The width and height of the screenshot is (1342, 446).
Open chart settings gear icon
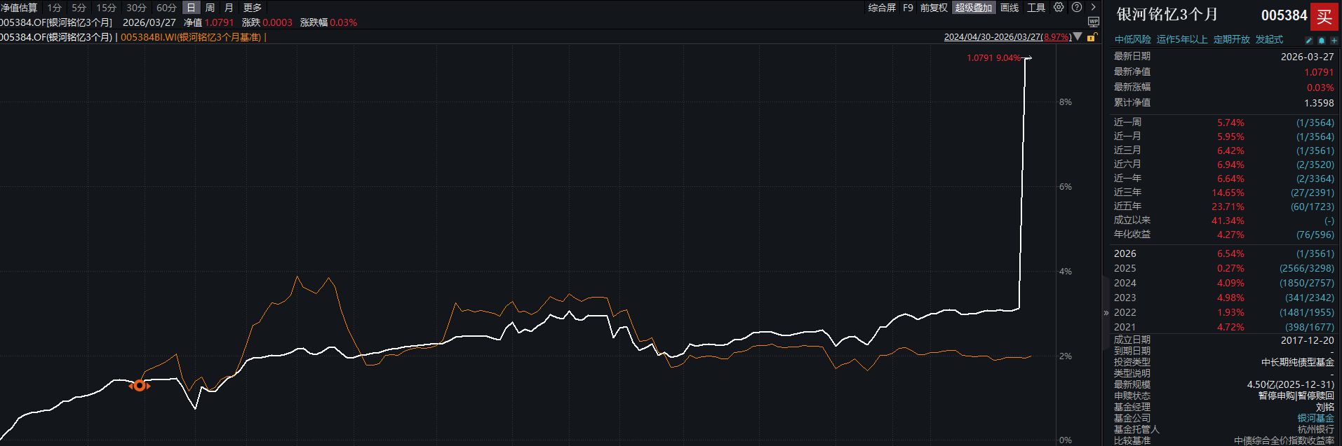click(1059, 8)
